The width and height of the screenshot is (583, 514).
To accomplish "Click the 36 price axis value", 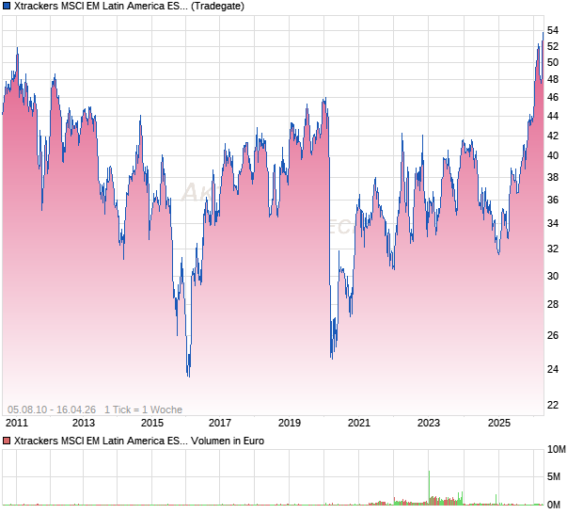I will point(553,200).
